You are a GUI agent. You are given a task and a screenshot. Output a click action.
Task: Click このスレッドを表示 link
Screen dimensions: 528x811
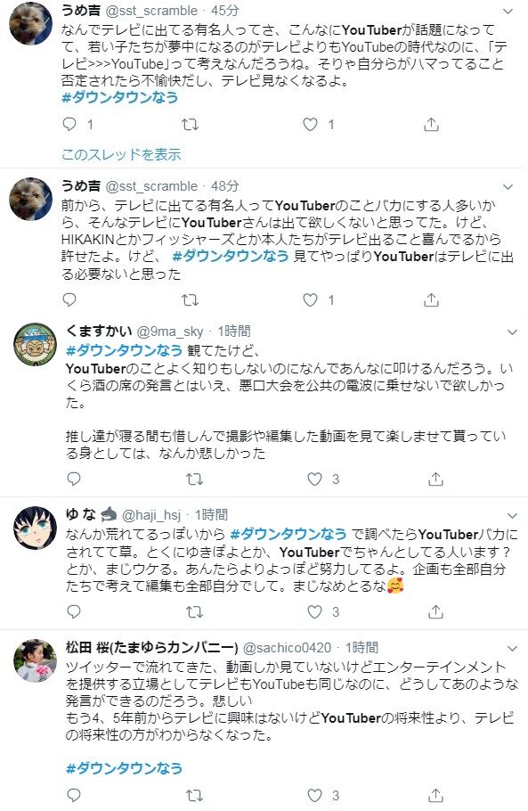[121, 154]
